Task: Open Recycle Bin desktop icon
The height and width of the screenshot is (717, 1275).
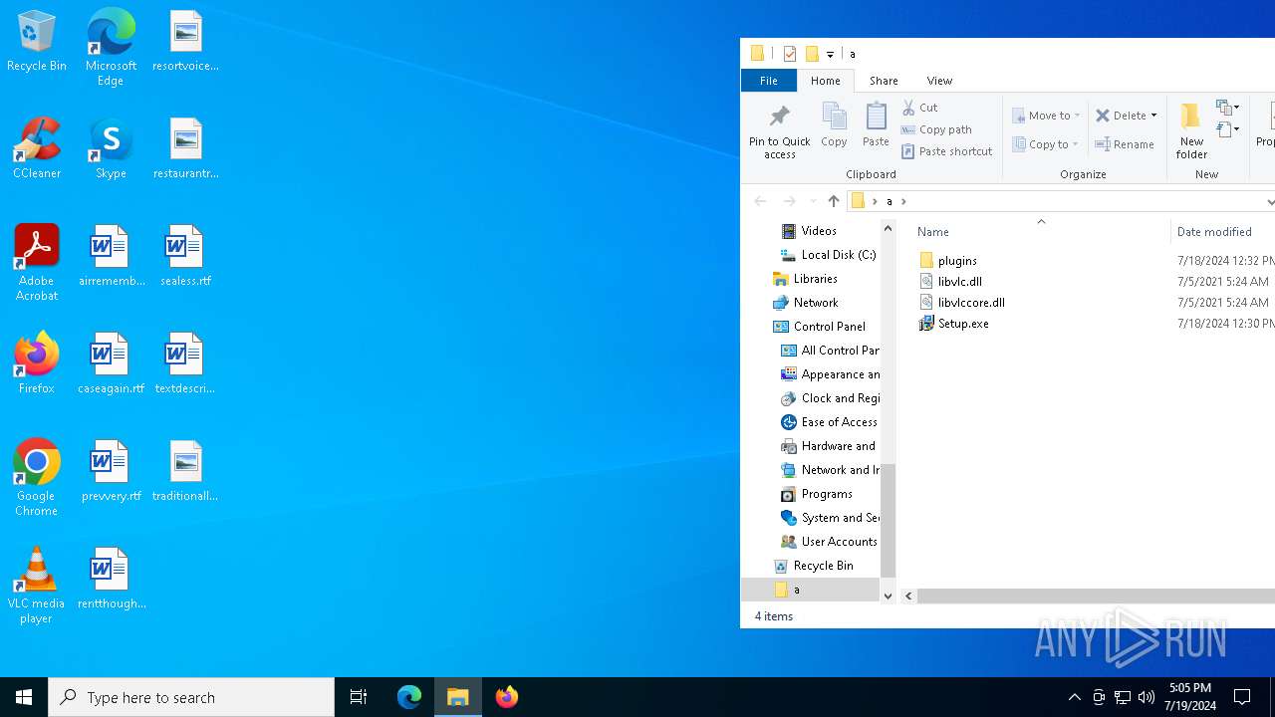Action: (x=37, y=42)
